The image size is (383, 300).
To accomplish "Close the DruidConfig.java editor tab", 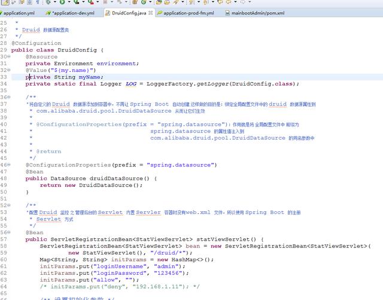I will pos(150,13).
